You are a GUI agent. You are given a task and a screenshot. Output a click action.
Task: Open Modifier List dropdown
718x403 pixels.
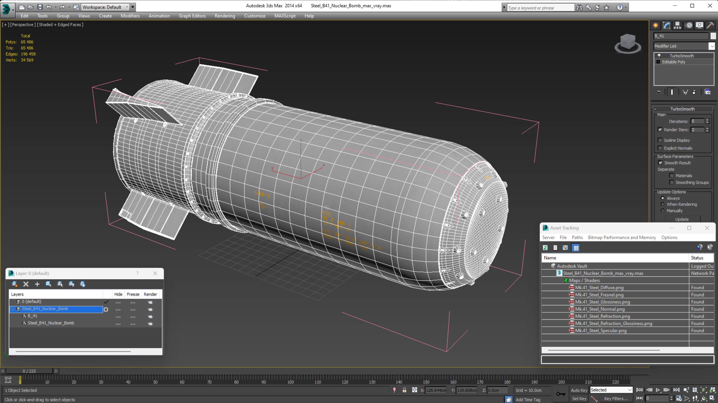[712, 46]
